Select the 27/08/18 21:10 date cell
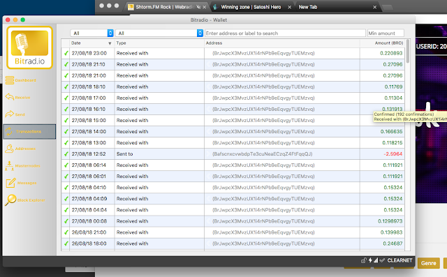The image size is (447, 277). click(92, 64)
